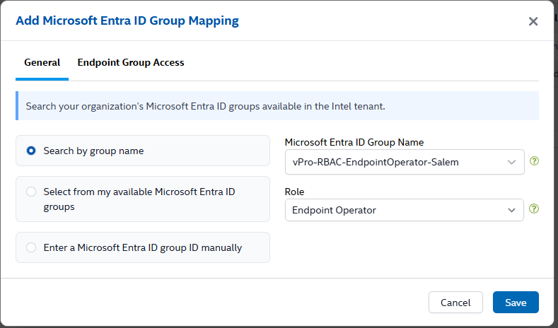Screen dimensions: 558x328
Task: Switch to the Endpoint Group Access tab
Action: coord(131,63)
